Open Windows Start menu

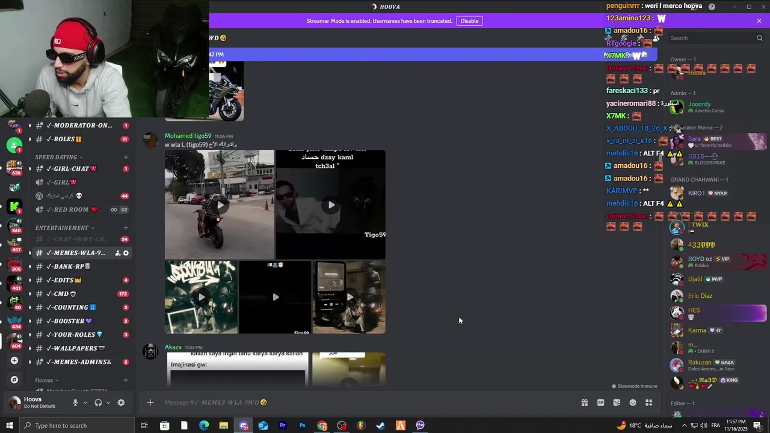pyautogui.click(x=9, y=425)
